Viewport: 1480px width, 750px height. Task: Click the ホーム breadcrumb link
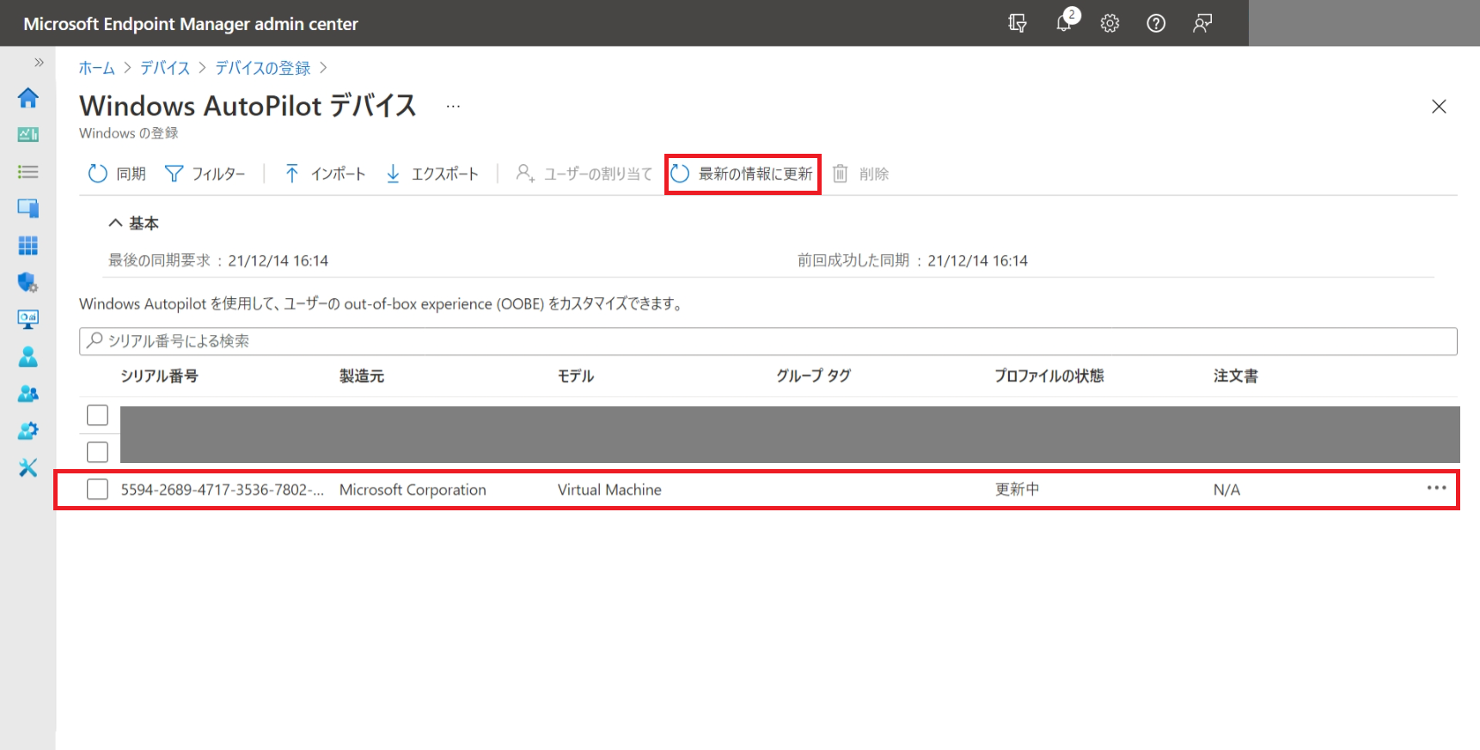point(96,68)
